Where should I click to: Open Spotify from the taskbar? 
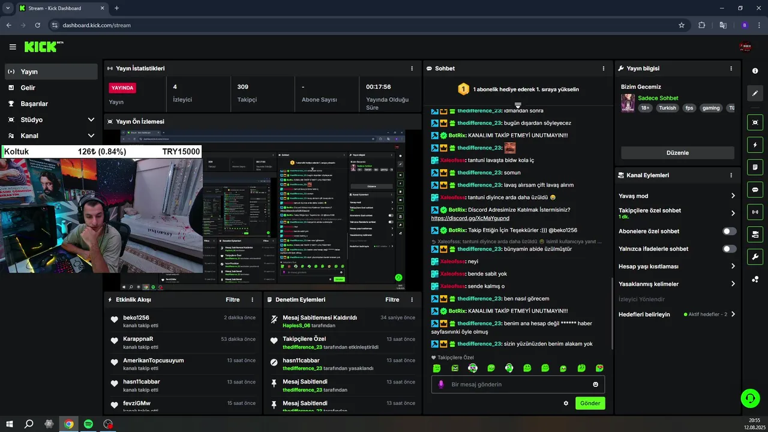click(88, 424)
